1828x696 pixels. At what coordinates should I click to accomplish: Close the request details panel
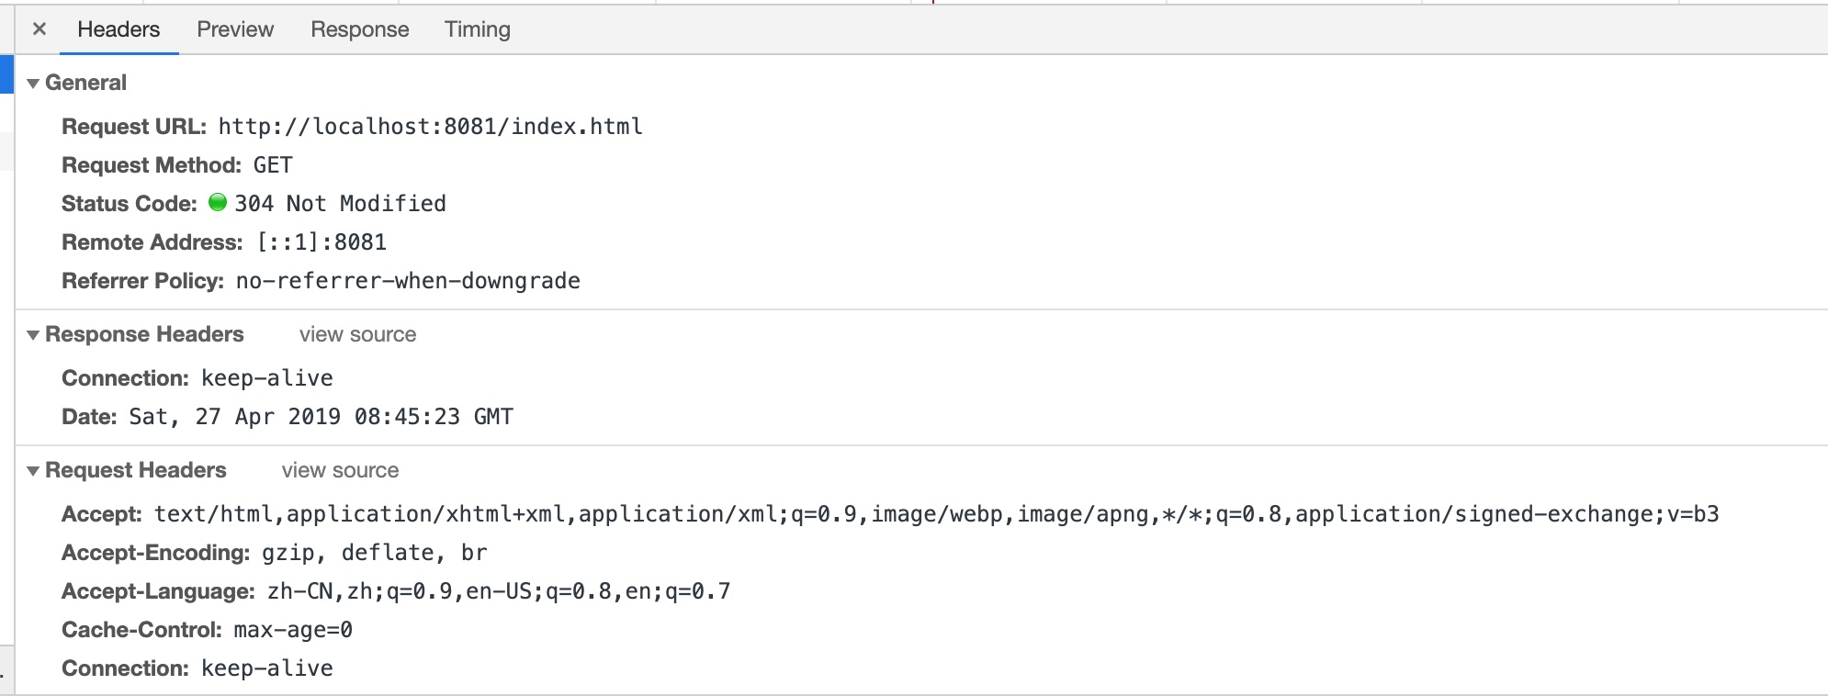(39, 29)
